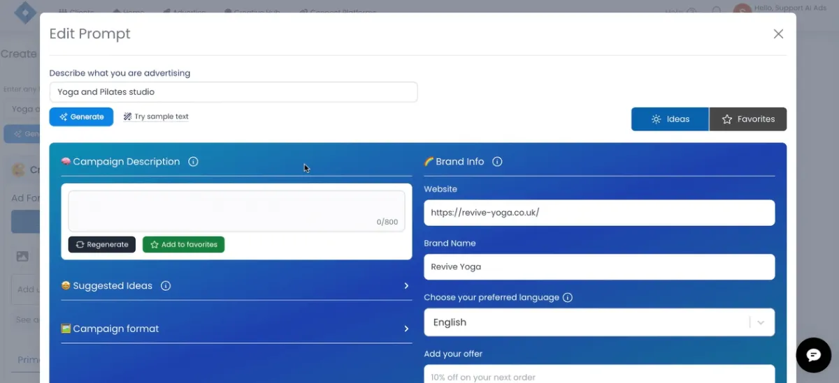
Task: Close the Edit Prompt dialog
Action: tap(778, 33)
